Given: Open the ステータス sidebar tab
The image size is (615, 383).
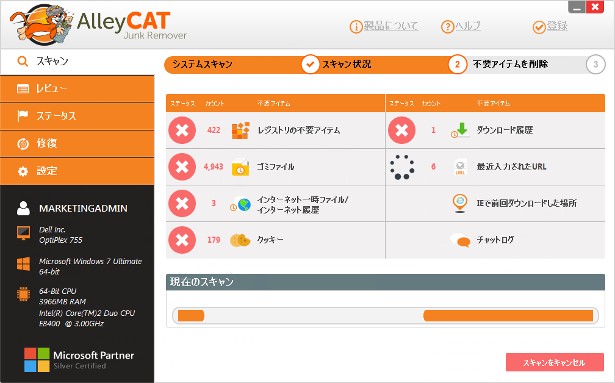Looking at the screenshot, I should (77, 116).
